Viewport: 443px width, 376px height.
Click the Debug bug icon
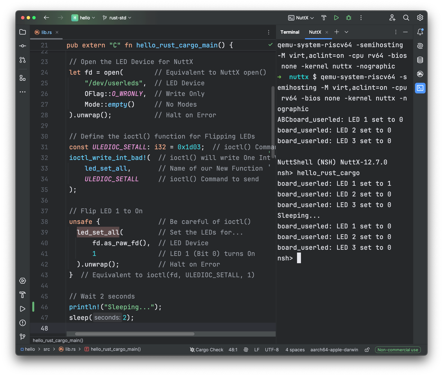pos(348,18)
